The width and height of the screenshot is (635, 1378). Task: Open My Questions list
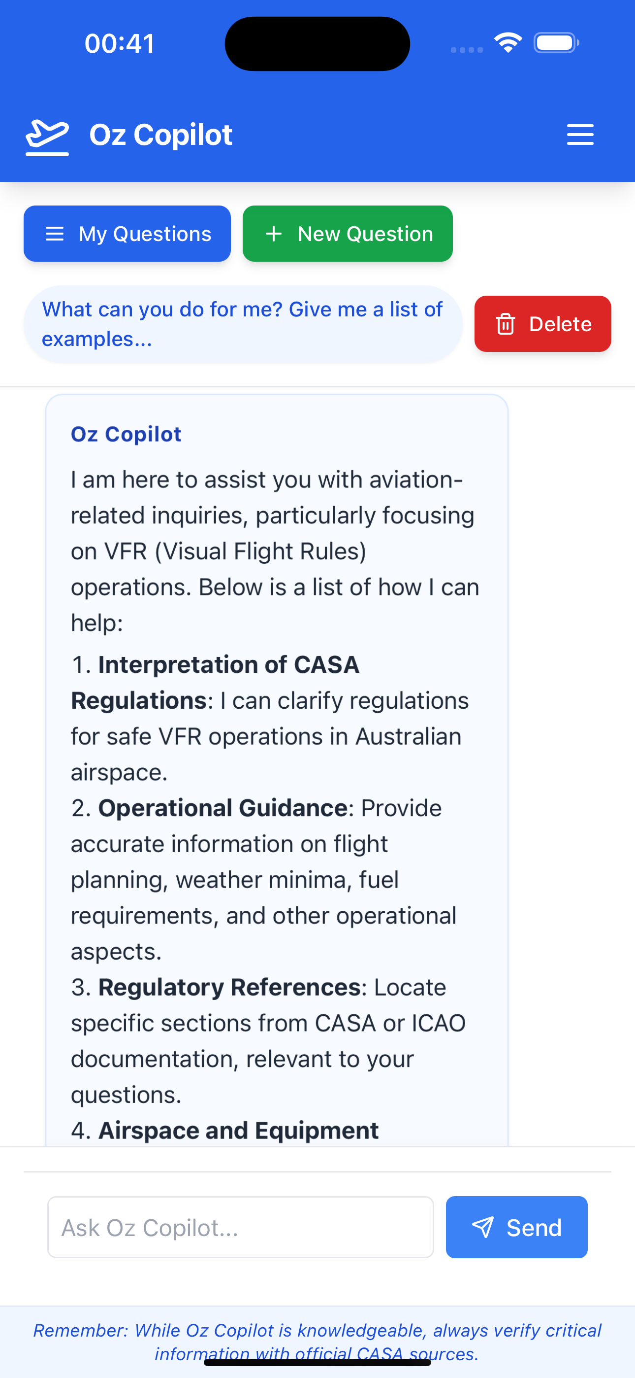[x=127, y=234]
